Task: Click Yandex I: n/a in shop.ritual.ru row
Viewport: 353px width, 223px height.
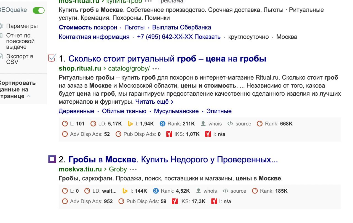Action: coord(215,135)
